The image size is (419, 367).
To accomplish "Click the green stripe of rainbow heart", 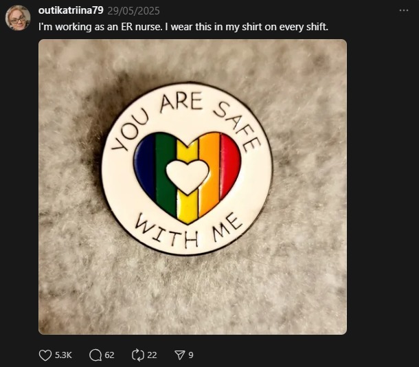I will pyautogui.click(x=166, y=174).
